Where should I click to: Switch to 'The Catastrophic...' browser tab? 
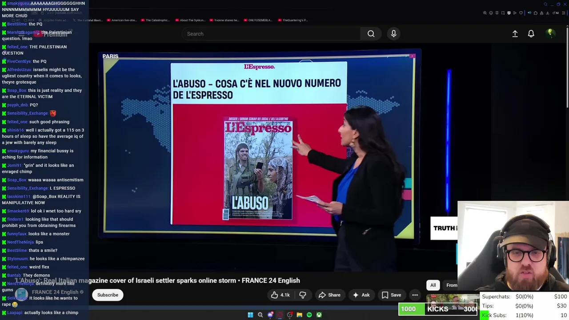156,20
